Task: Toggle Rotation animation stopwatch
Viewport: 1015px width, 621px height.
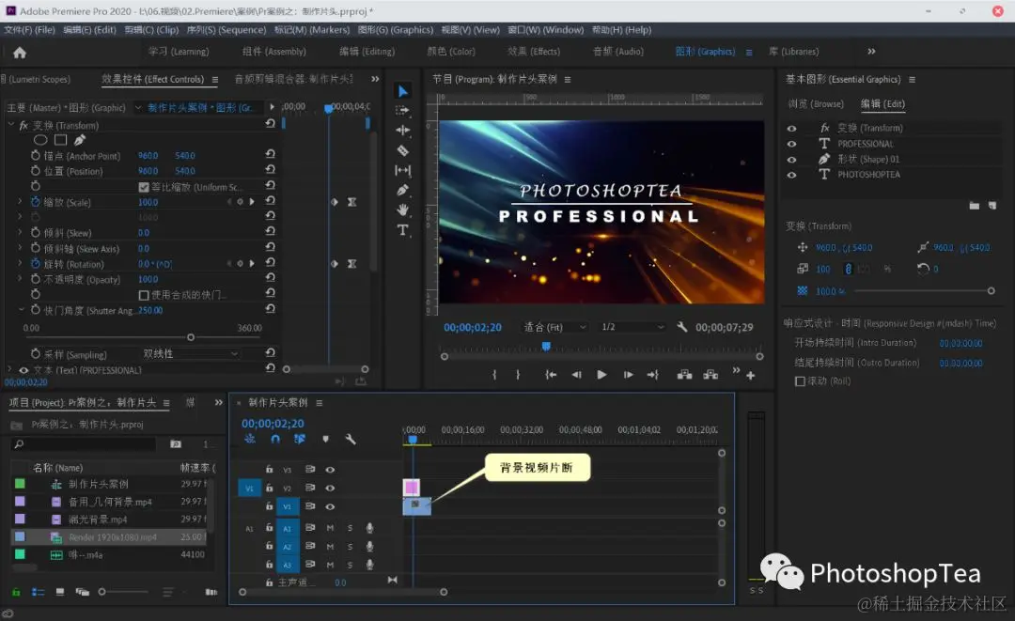Action: [36, 264]
